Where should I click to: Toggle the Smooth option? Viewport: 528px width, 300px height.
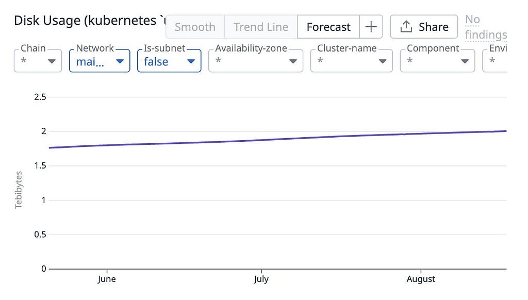click(195, 27)
